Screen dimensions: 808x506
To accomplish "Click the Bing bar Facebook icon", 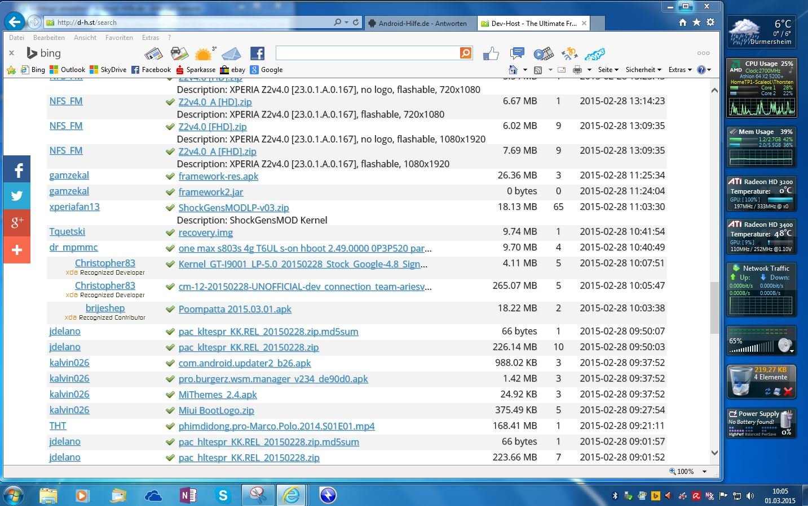I will 257,53.
